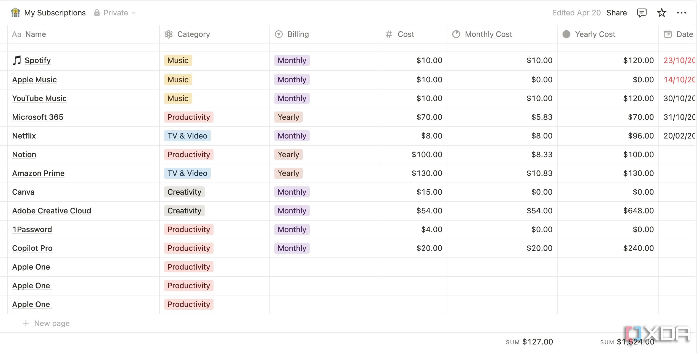Screen dimensions: 697x353
Task: Open the Apple Music page
Action: 34,80
